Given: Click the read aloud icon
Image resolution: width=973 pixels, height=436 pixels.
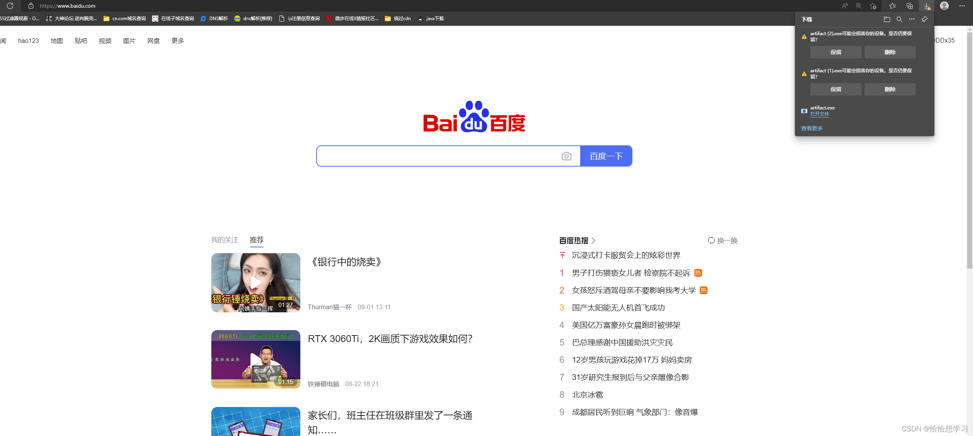Looking at the screenshot, I should pyautogui.click(x=845, y=6).
